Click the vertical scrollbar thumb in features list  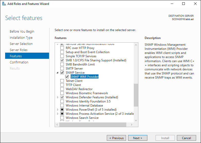(x=136, y=95)
